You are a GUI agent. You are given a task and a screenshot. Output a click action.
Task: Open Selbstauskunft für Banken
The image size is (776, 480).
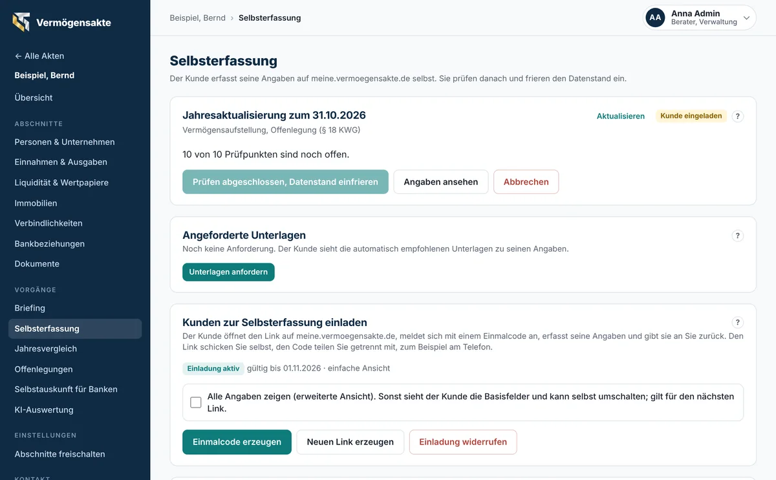coord(66,389)
